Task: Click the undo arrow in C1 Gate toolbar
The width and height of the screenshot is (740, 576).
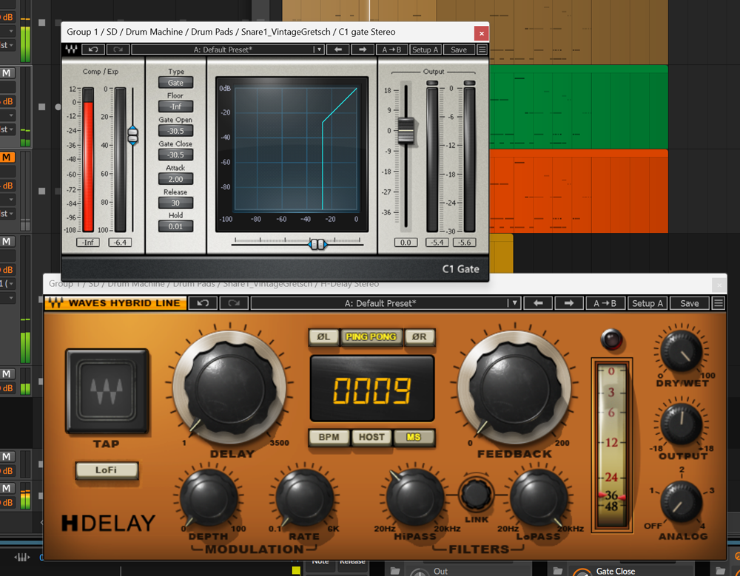Action: (92, 50)
